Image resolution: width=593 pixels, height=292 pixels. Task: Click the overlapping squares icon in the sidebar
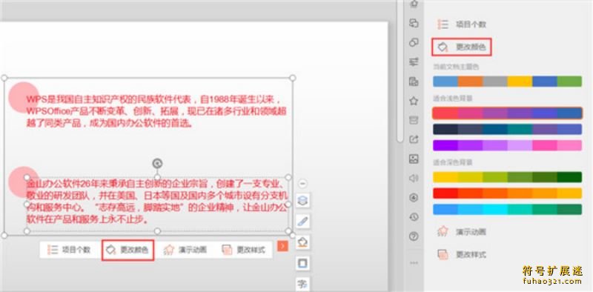click(x=414, y=24)
